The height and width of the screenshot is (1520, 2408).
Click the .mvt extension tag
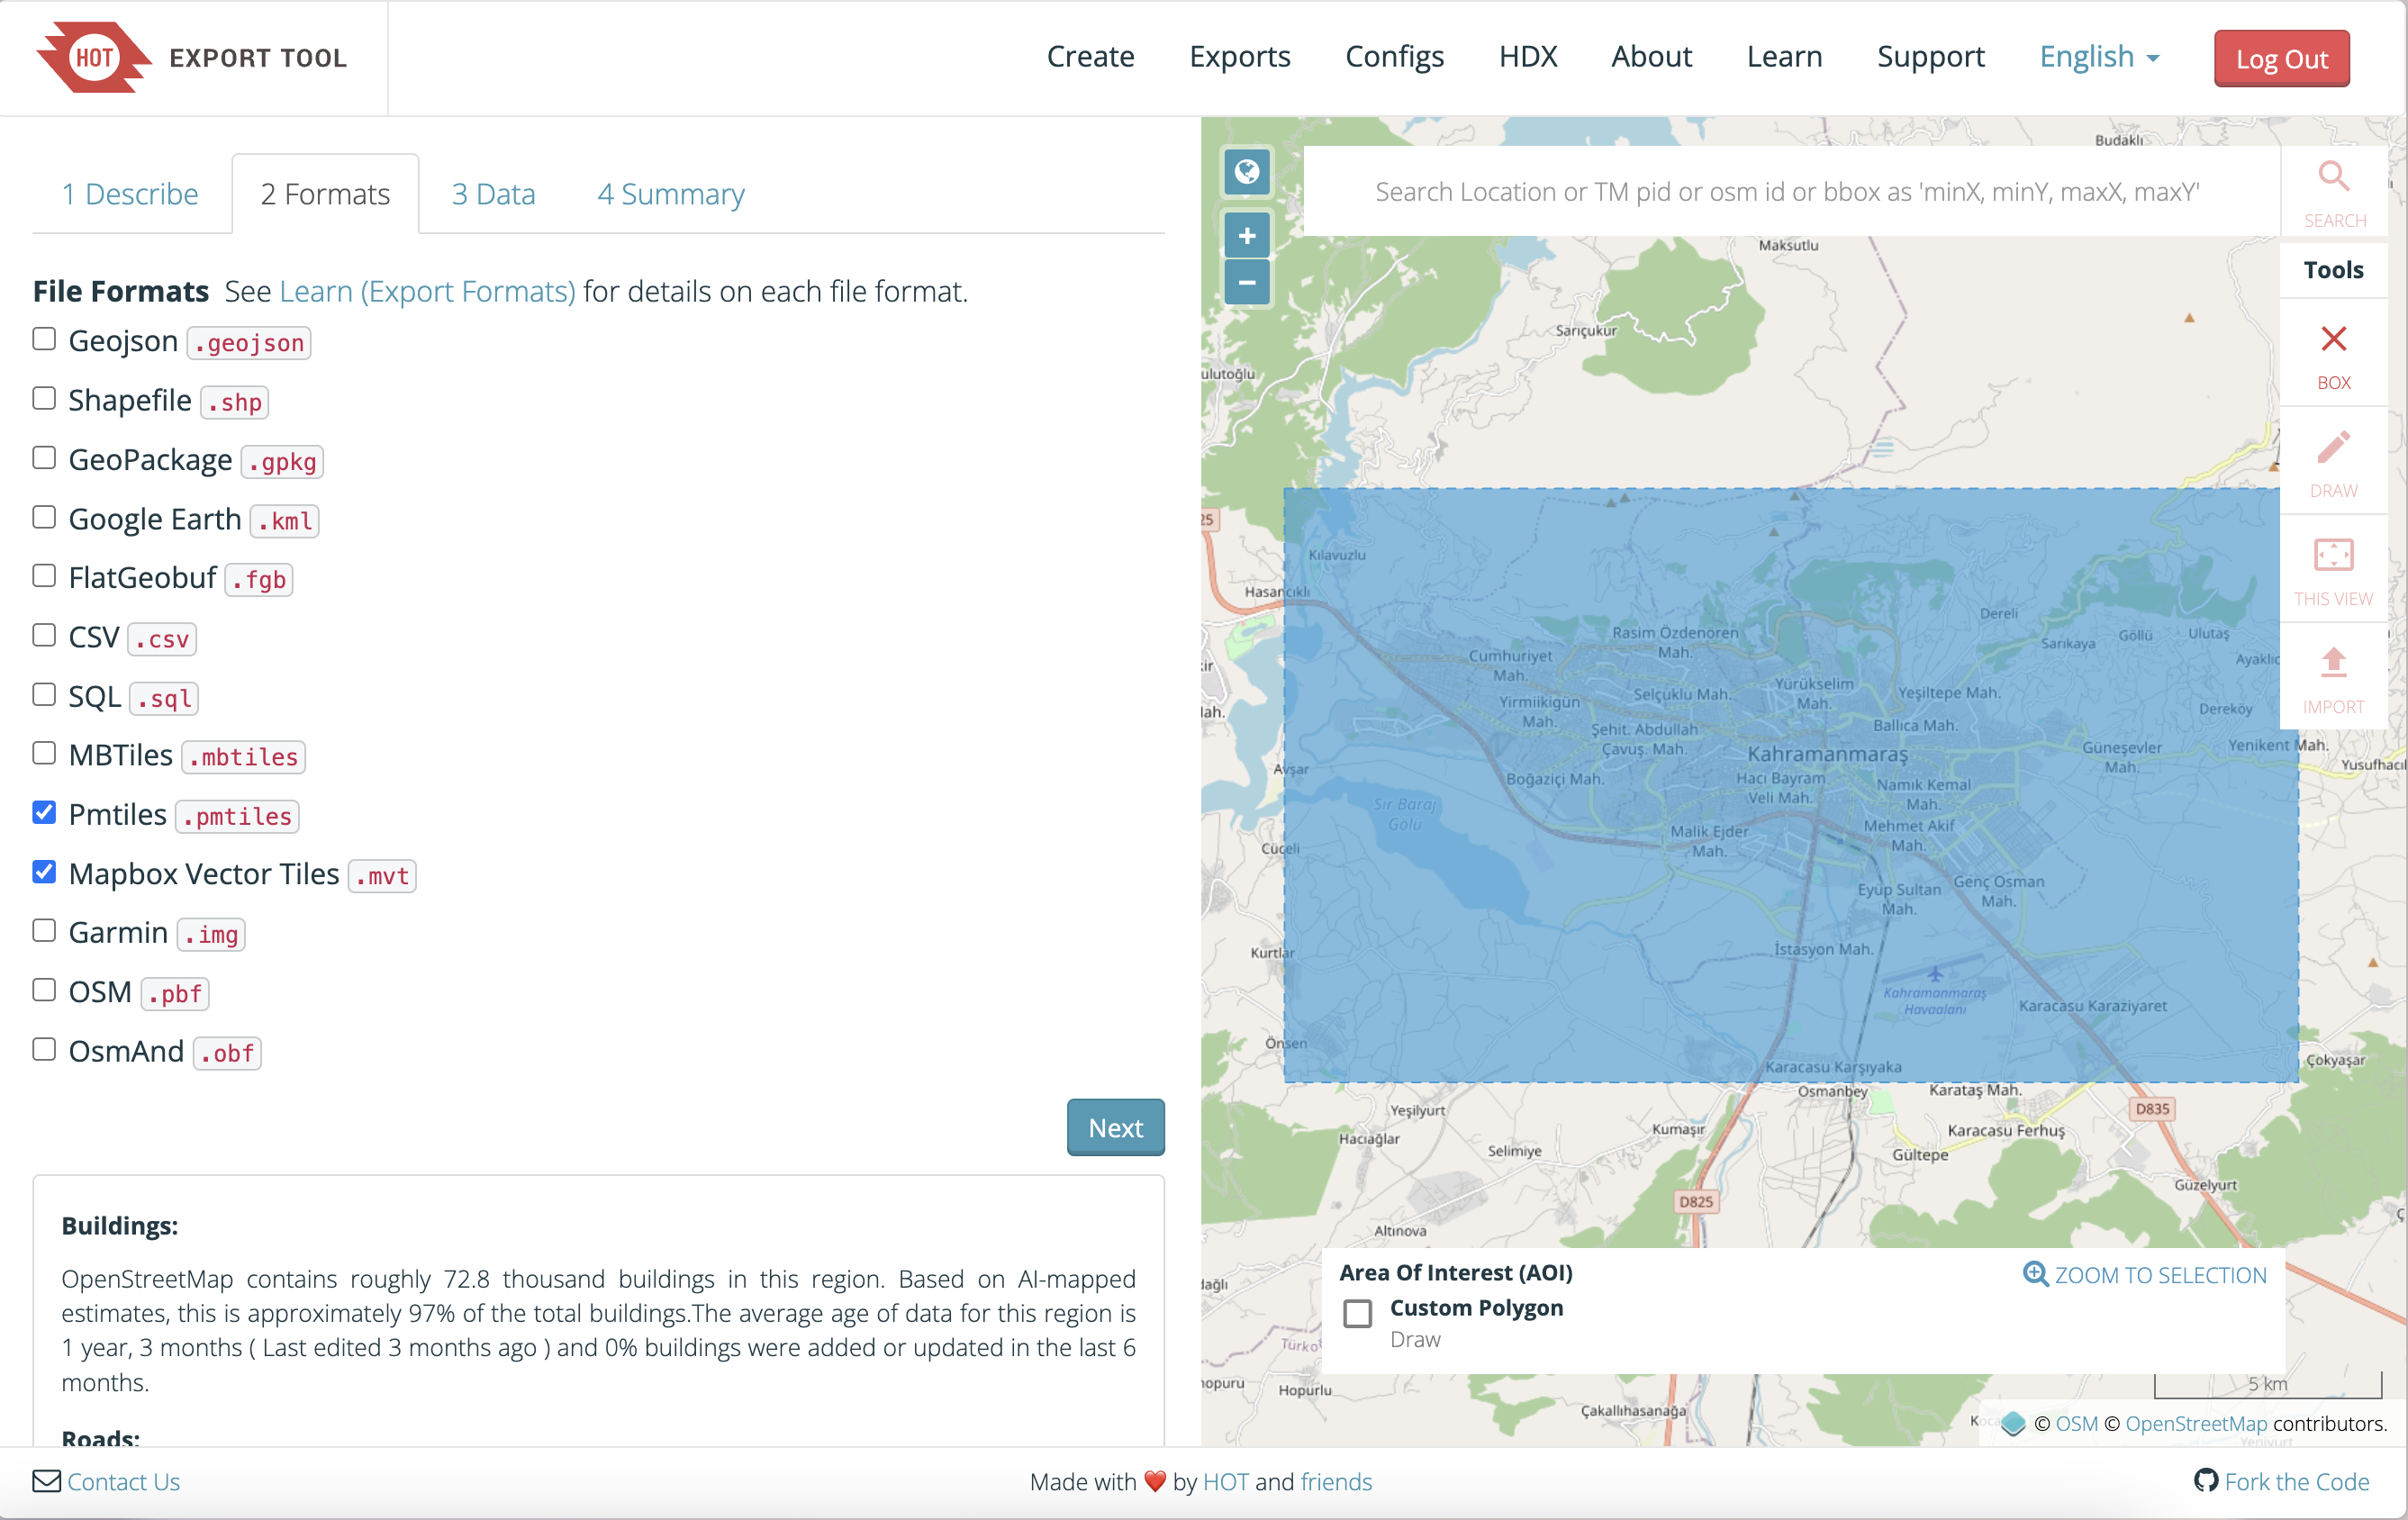(381, 876)
